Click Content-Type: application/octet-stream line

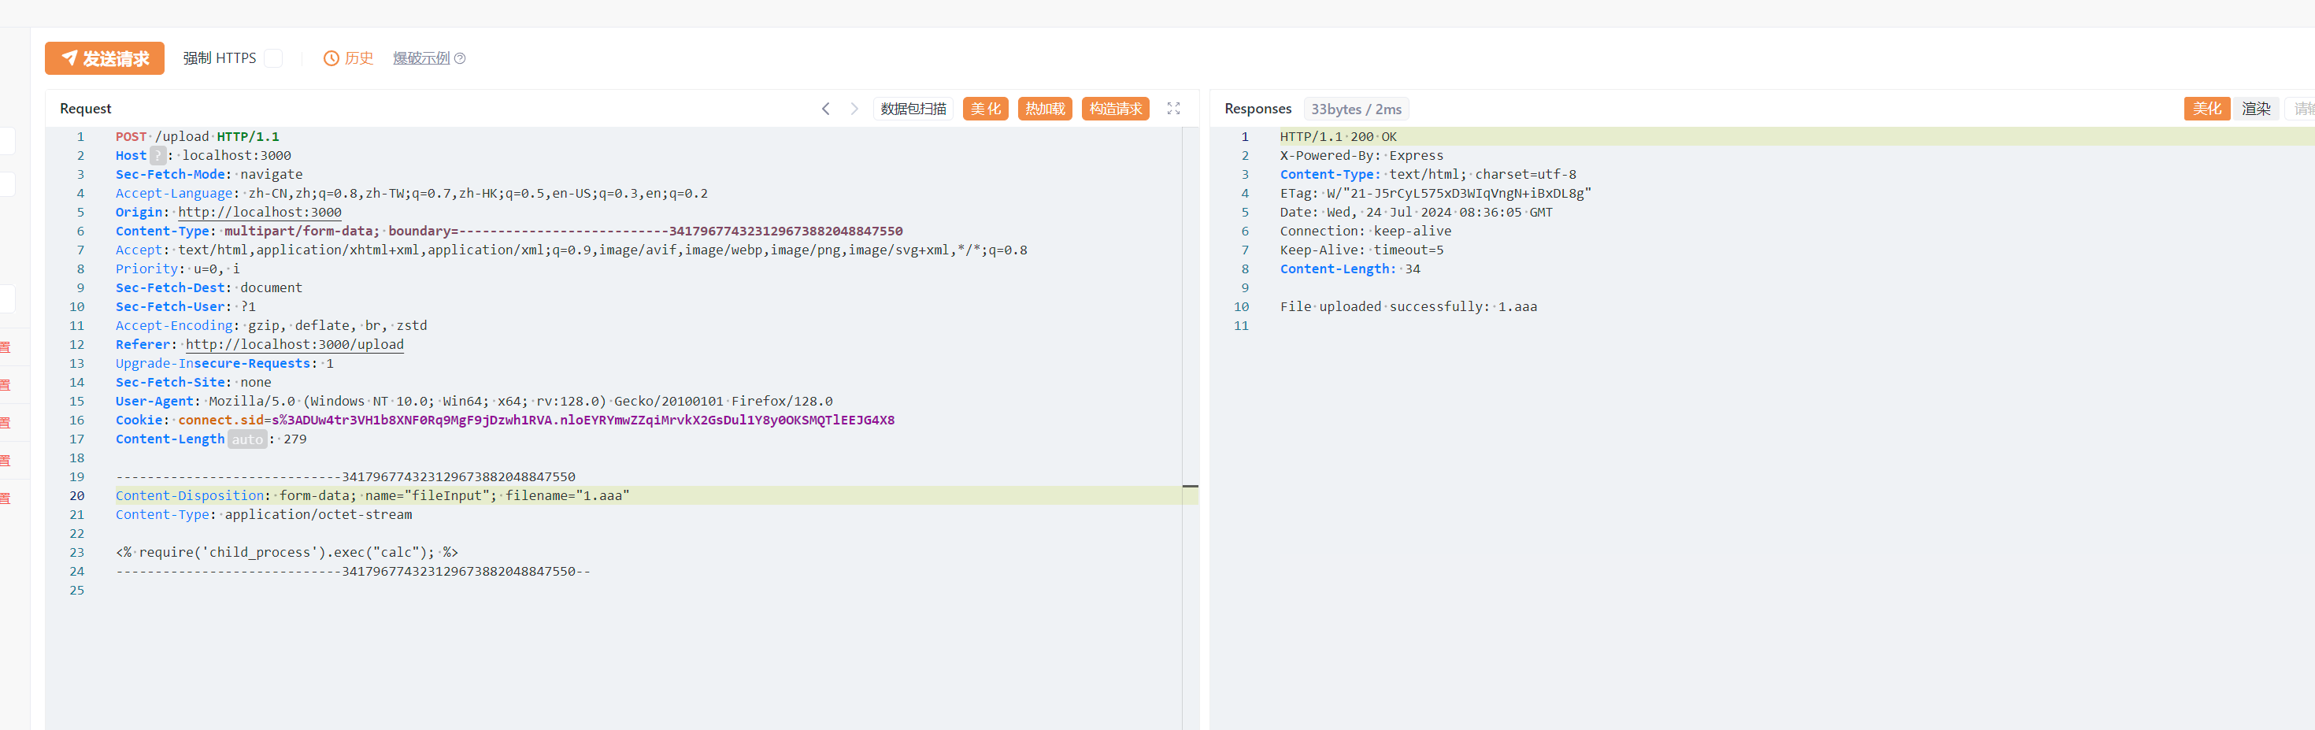coord(263,515)
